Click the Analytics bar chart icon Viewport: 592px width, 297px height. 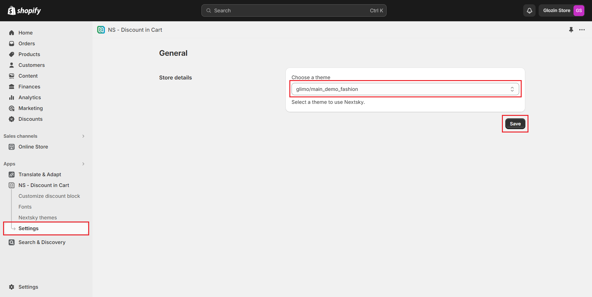tap(12, 97)
